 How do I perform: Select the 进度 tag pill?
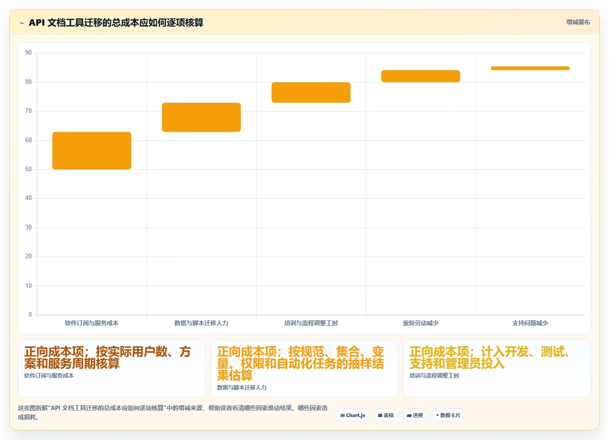[415, 415]
